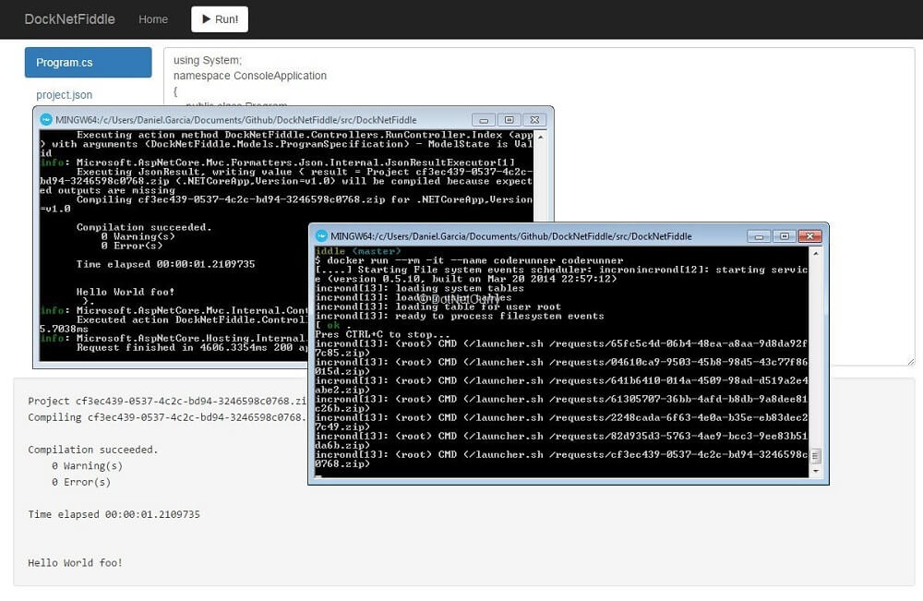This screenshot has height=601, width=923.
Task: Click 'Compilation succeeded.' in output panel
Action: coord(93,450)
